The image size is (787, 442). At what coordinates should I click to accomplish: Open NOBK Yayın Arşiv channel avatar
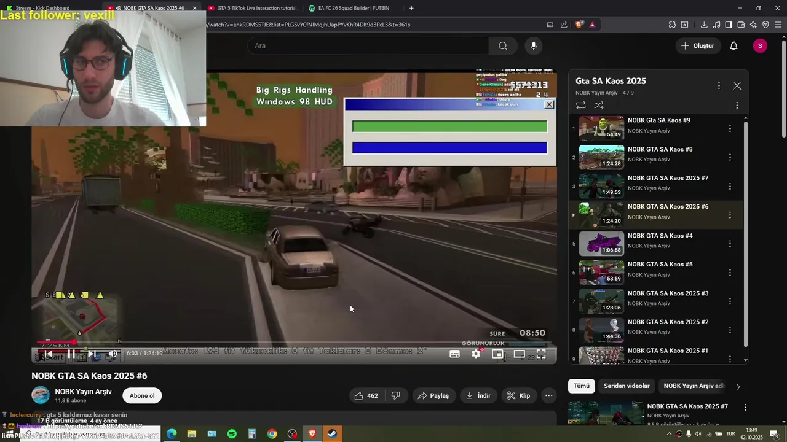[41, 395]
